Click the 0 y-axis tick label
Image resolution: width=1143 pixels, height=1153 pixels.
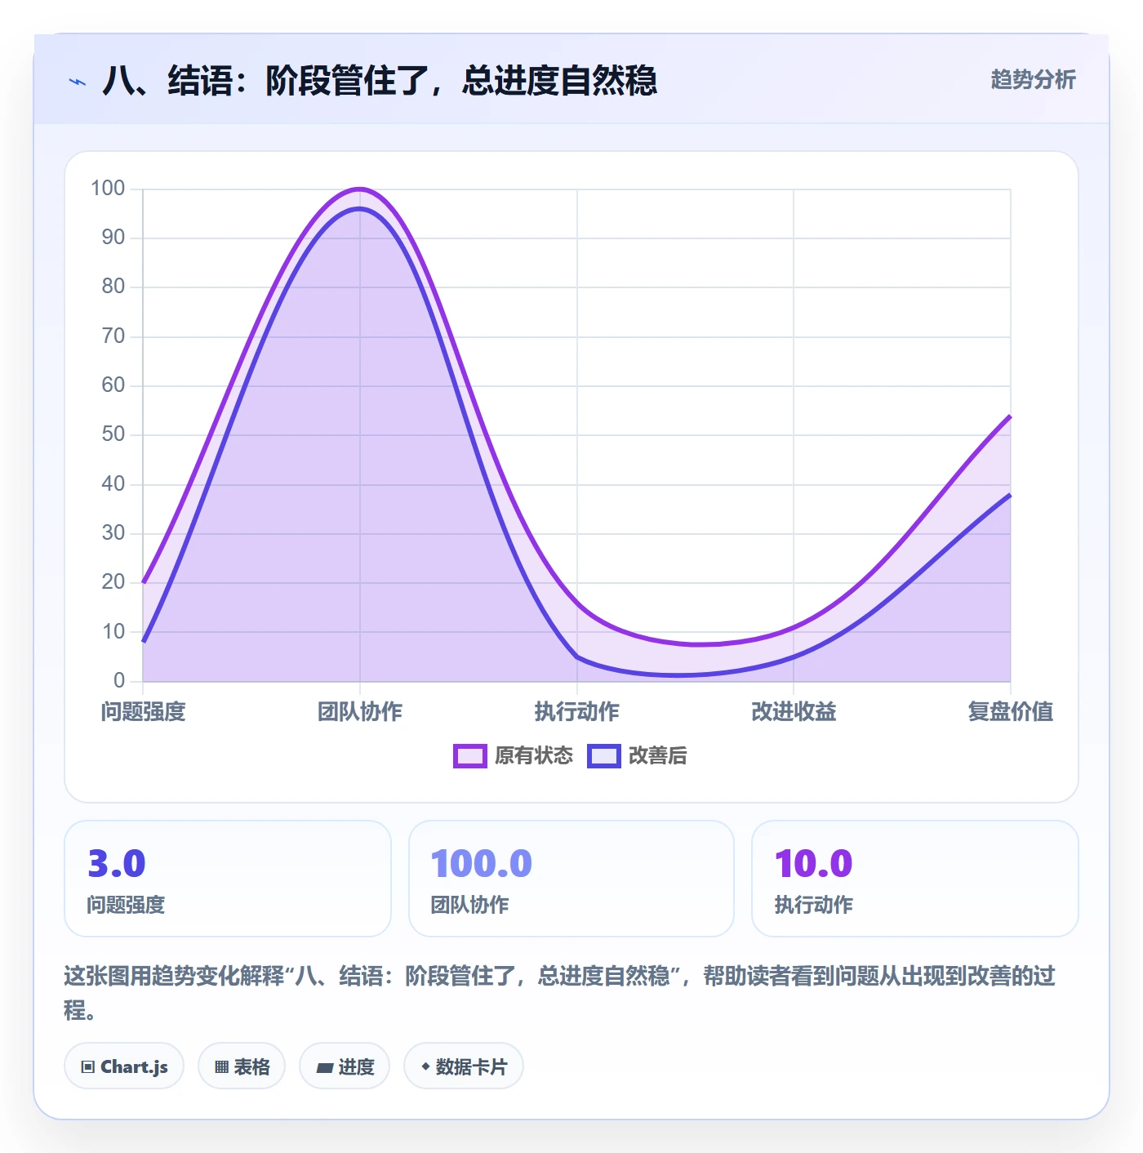(119, 681)
